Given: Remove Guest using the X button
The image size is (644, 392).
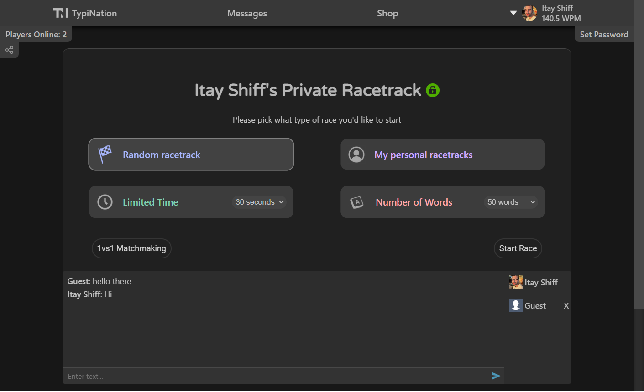Looking at the screenshot, I should tap(566, 306).
